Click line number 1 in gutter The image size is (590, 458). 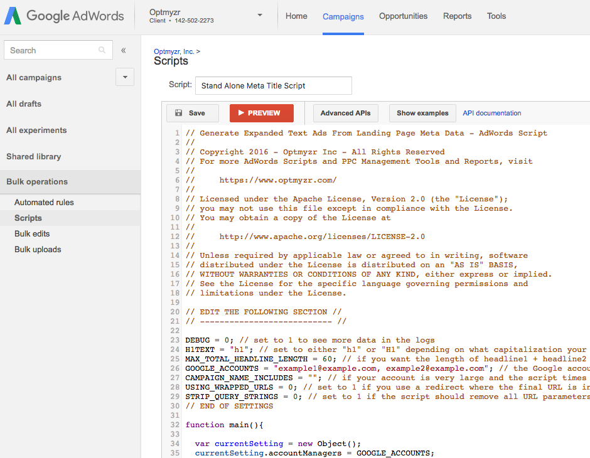(177, 133)
